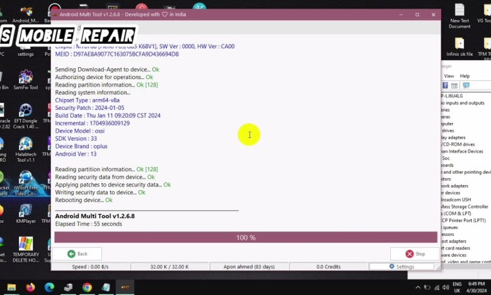Open the SamFw Tool desktop icon
This screenshot has width=491, height=295.
[26, 80]
